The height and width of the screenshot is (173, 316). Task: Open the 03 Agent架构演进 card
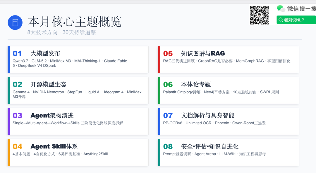(78, 122)
